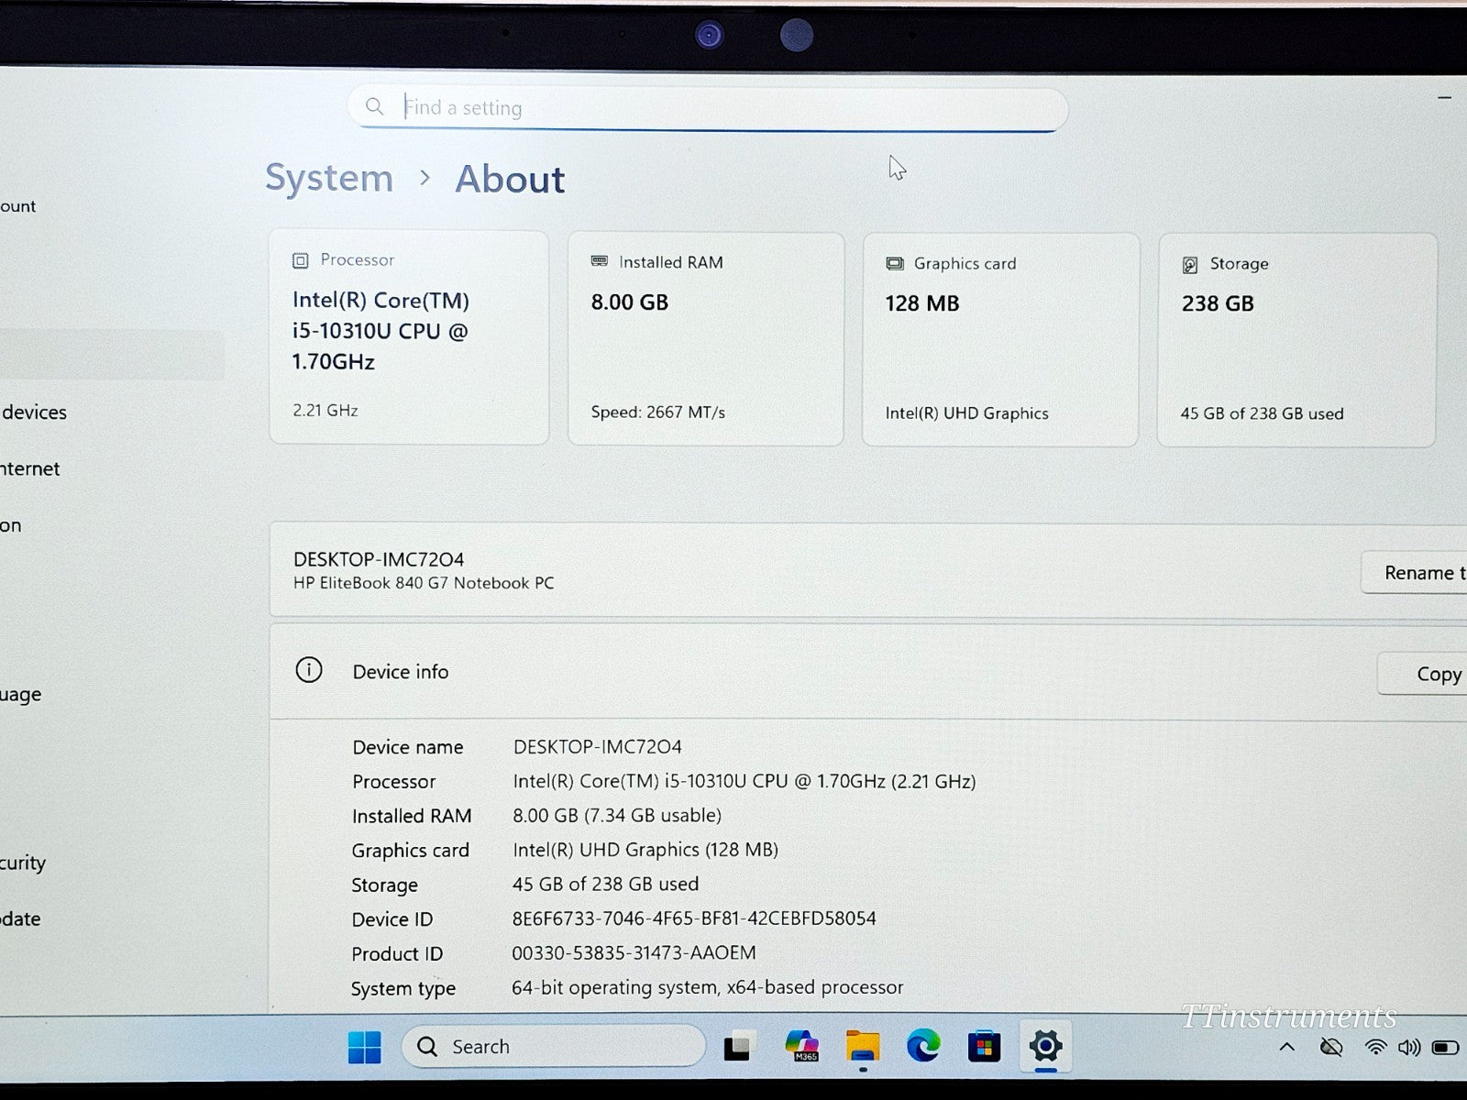Screen dimensions: 1467x1100
Task: Copy the device info with the Copy button
Action: pos(1422,674)
